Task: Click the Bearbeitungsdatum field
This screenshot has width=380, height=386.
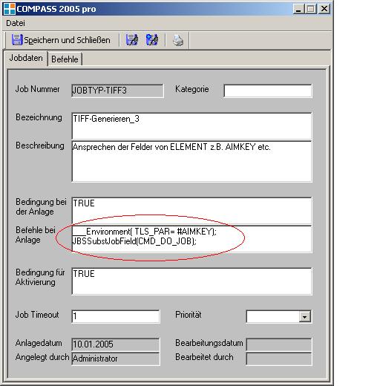Action: (279, 344)
